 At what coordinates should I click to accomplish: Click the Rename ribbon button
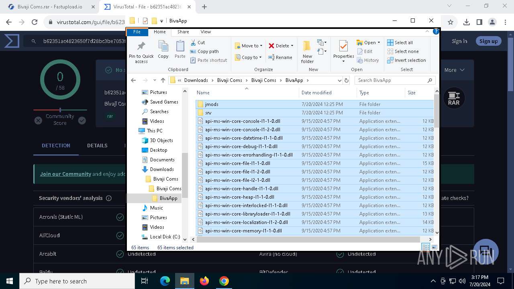(280, 57)
